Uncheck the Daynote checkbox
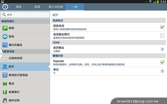The width and height of the screenshot is (167, 104). [162, 62]
